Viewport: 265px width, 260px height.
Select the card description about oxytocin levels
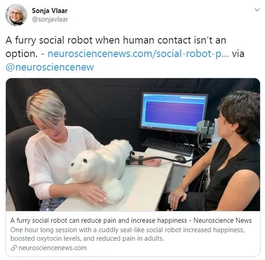pos(127,234)
